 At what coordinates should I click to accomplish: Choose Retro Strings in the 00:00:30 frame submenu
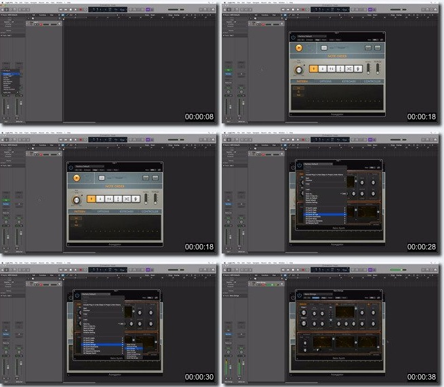tap(134, 348)
